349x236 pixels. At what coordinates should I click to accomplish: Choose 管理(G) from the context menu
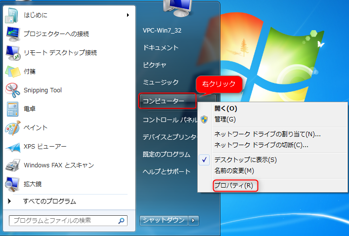point(225,119)
